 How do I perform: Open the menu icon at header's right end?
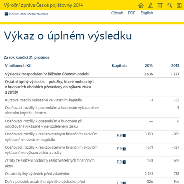tap(179, 6)
